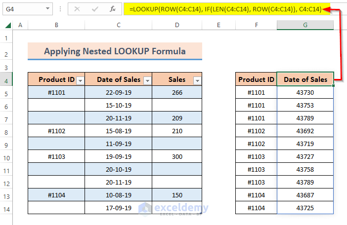Click the Select All corner triangle
The height and width of the screenshot is (225, 347).
(8, 25)
